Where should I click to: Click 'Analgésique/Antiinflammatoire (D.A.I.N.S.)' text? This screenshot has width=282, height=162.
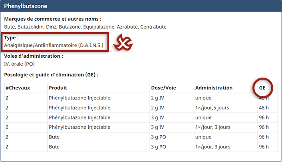(54, 45)
